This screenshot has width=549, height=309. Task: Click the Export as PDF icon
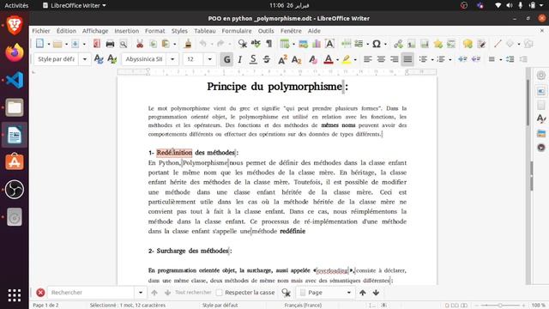(x=97, y=44)
